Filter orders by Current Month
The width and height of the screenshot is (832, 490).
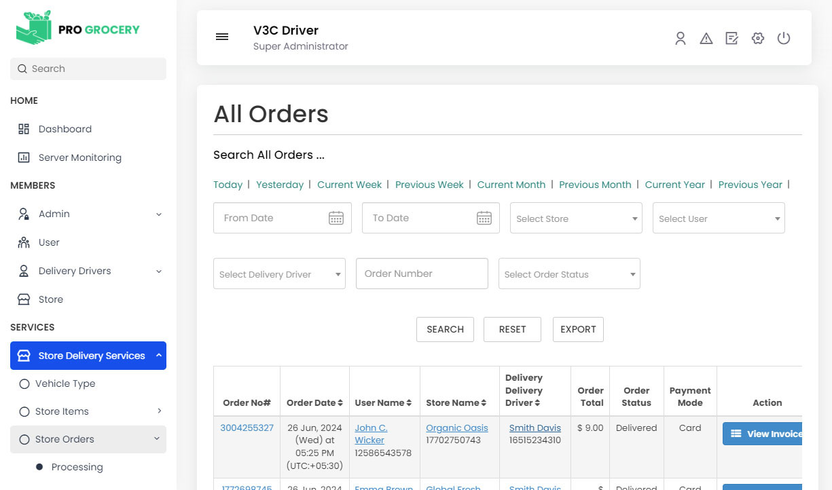[511, 185]
